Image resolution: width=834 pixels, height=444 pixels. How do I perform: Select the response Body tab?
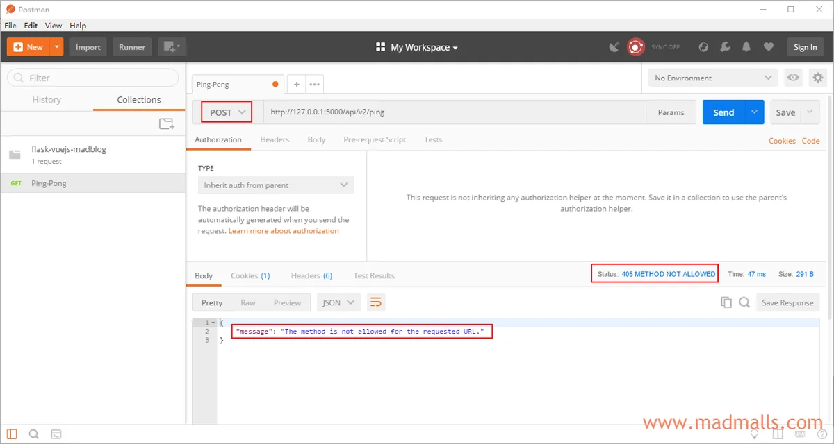(x=204, y=275)
